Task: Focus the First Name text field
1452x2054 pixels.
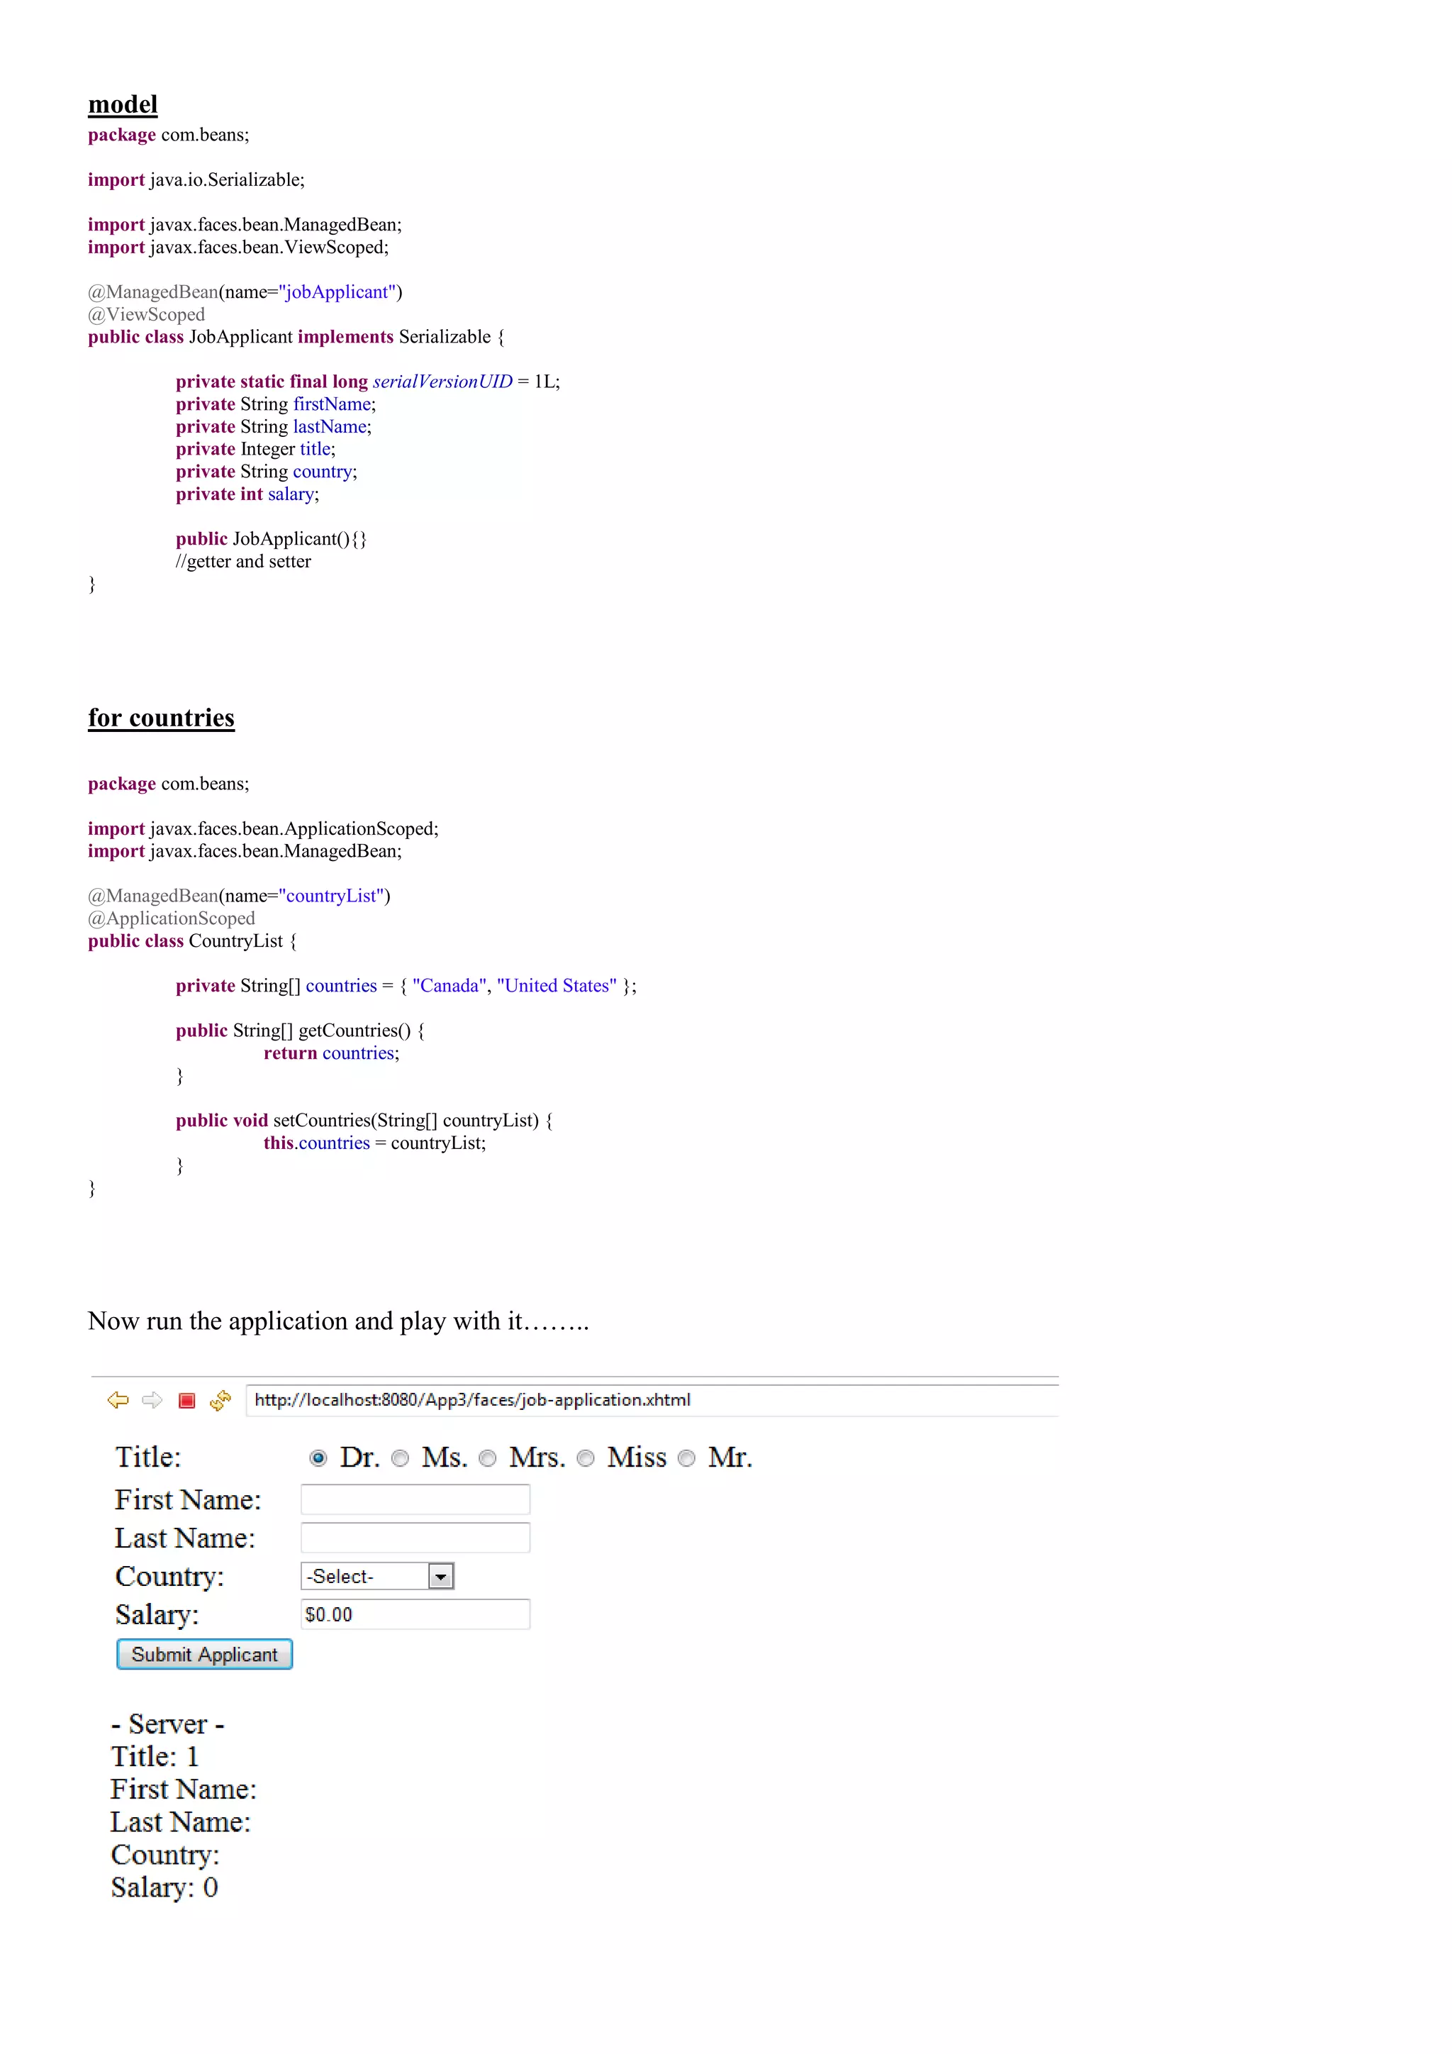Action: point(415,1499)
